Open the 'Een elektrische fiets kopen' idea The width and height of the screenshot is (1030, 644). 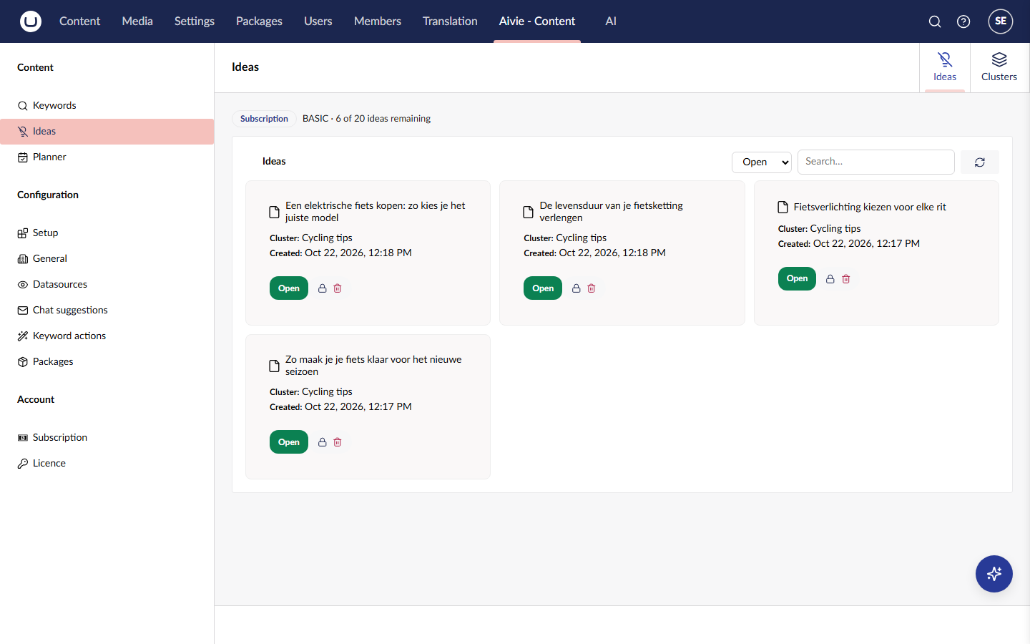pos(289,288)
